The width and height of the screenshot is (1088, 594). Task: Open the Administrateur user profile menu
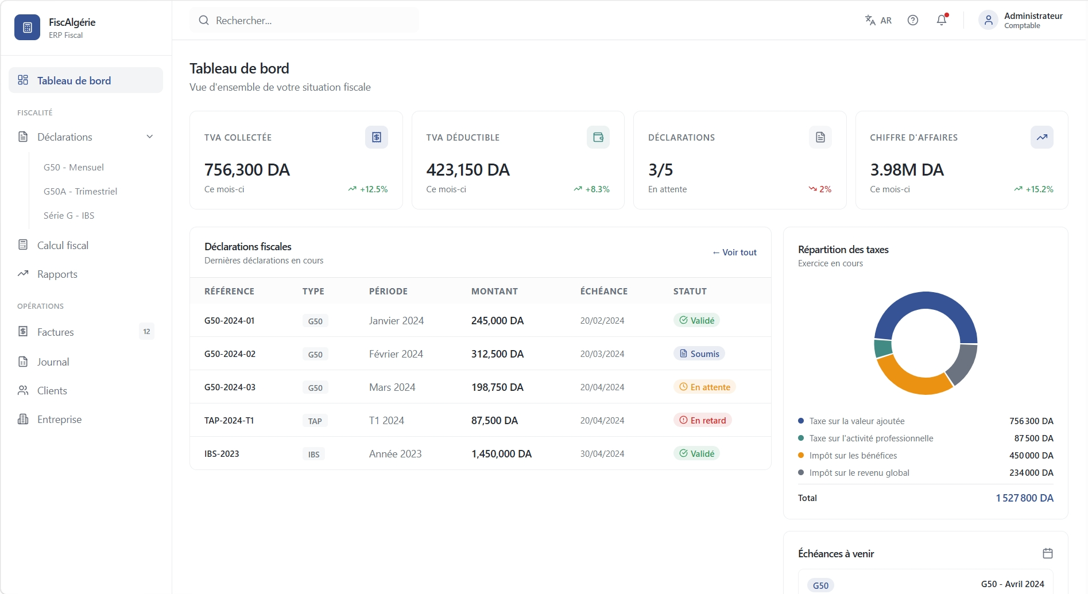[1021, 20]
